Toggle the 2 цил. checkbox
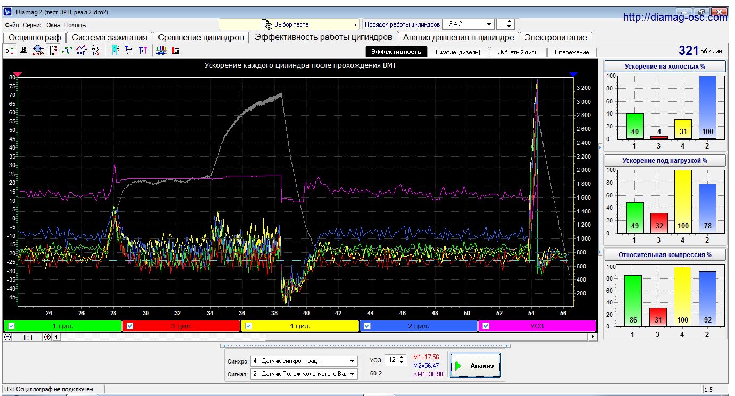Screen dimensions: 735x396 tap(367, 326)
